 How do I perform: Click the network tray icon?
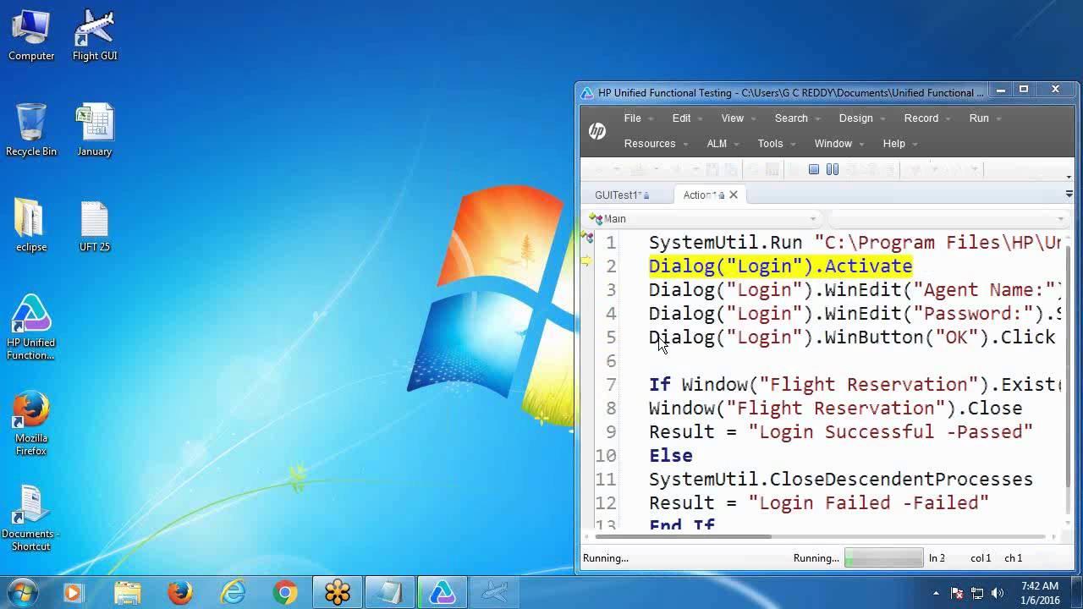[977, 593]
